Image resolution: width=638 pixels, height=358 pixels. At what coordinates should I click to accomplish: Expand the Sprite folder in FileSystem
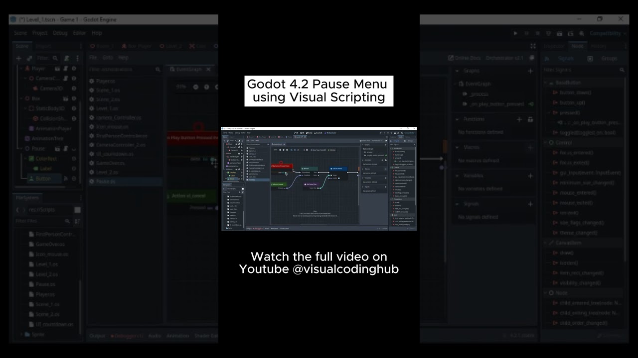[x=22, y=335]
